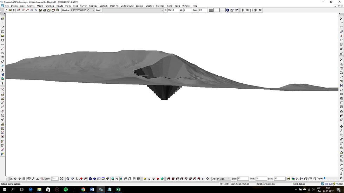
Task: Click the magnifier zoom icon in the bottom toolbar
Action: (x=68, y=179)
